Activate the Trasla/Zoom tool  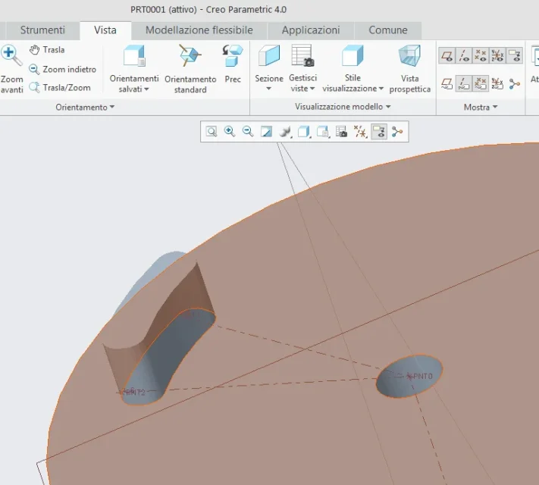pos(59,88)
